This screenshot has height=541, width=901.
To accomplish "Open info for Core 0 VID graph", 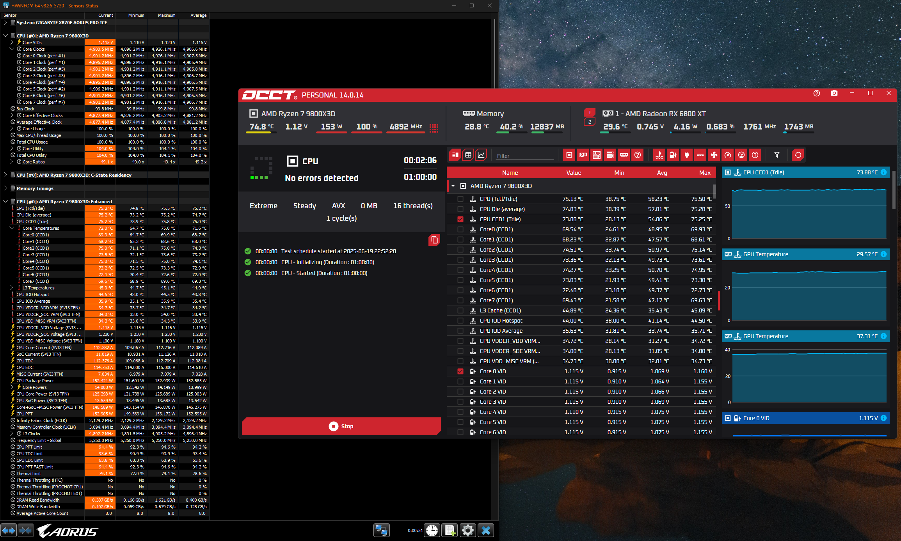I will [x=883, y=418].
